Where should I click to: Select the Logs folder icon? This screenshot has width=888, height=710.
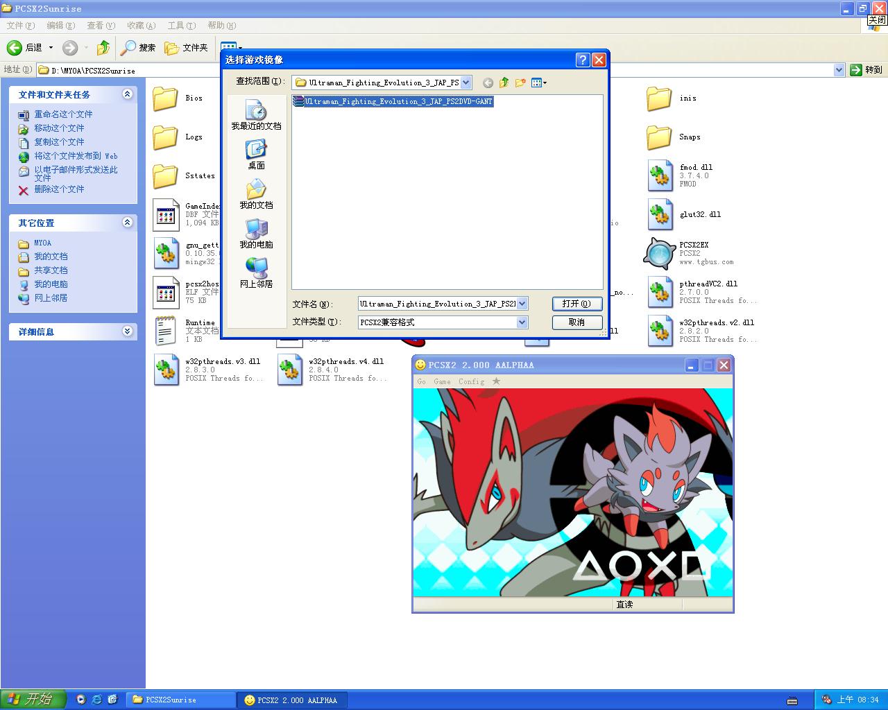(165, 137)
